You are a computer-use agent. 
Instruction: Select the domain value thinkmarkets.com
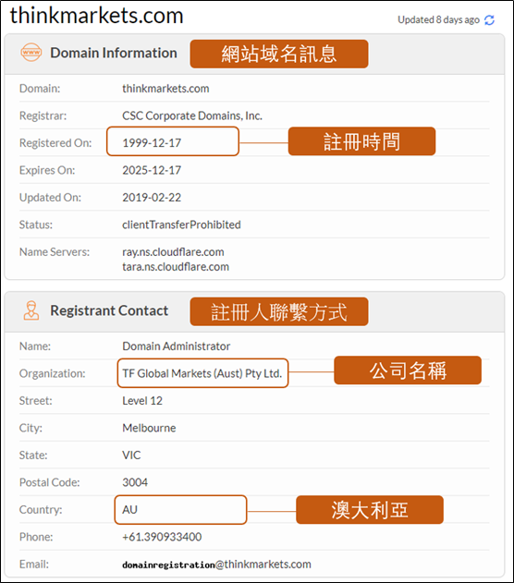pos(165,89)
